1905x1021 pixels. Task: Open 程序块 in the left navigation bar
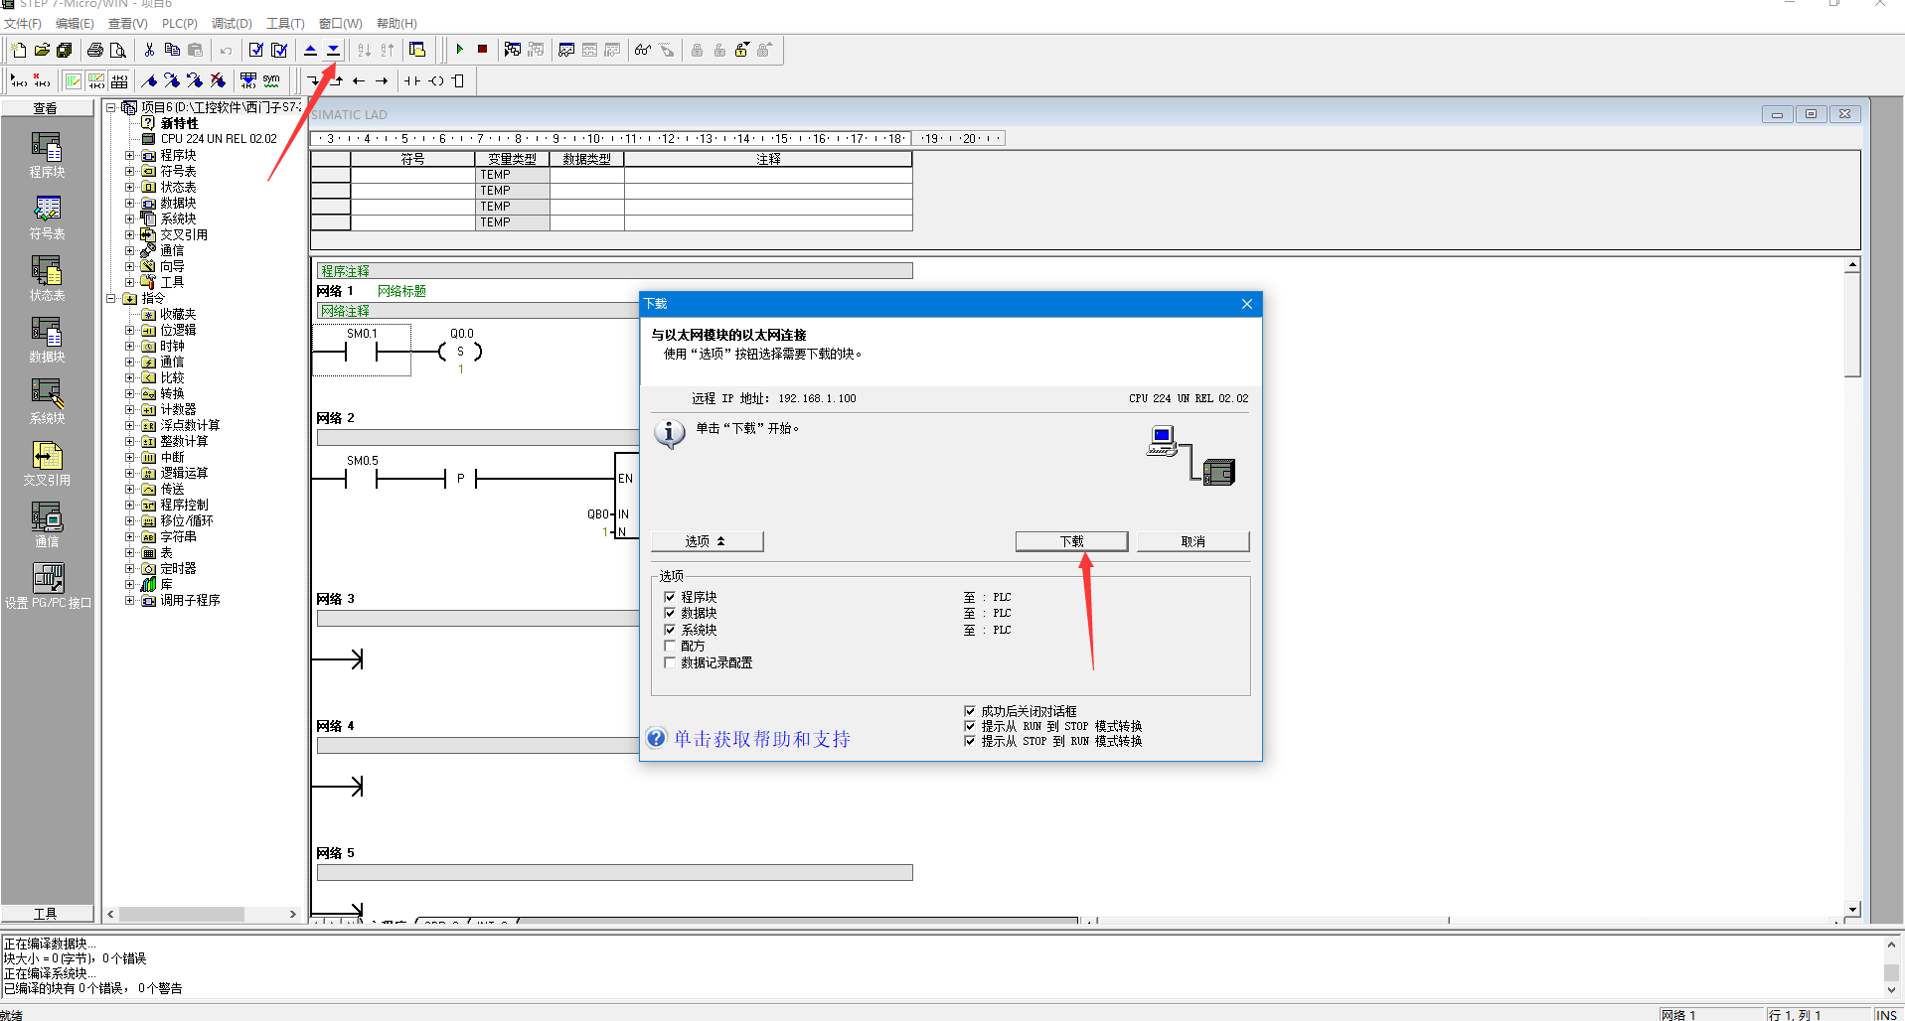tap(47, 155)
